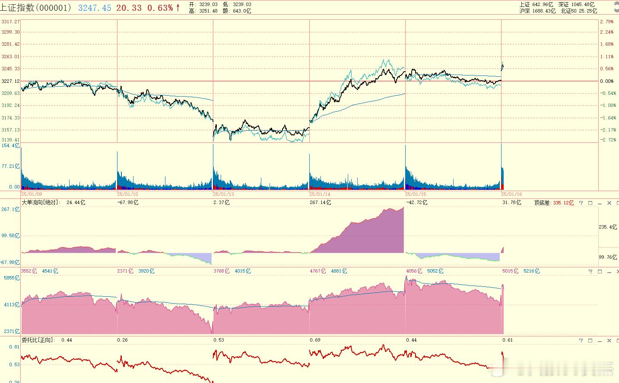Close the 委托比 indicator panel

click(x=609, y=340)
